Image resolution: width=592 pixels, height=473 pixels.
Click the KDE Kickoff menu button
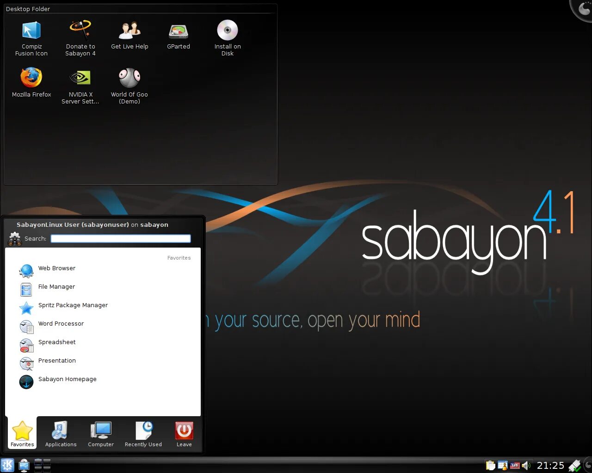pyautogui.click(x=7, y=465)
